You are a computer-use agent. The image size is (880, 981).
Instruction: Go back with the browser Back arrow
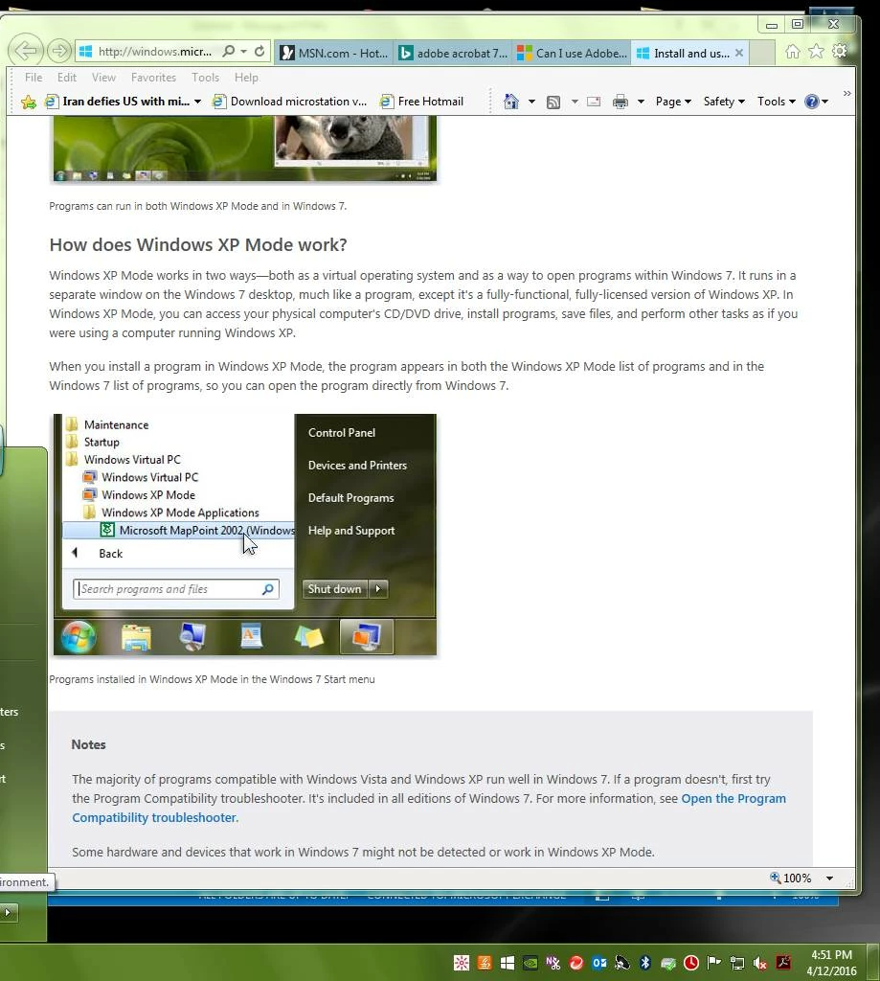click(27, 51)
